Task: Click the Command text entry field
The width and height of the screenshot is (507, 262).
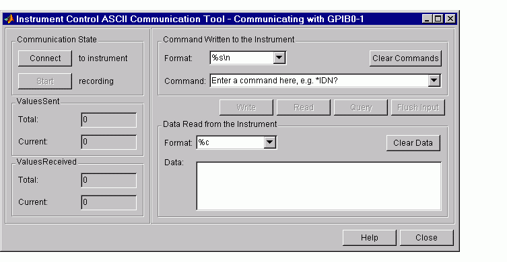Action: click(x=319, y=81)
